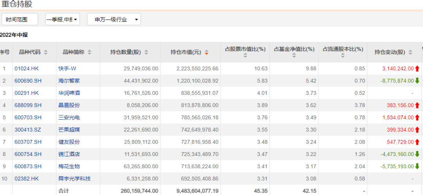Click red up arrow in 快手-W row
The height and width of the screenshot is (195, 423).
418,69
